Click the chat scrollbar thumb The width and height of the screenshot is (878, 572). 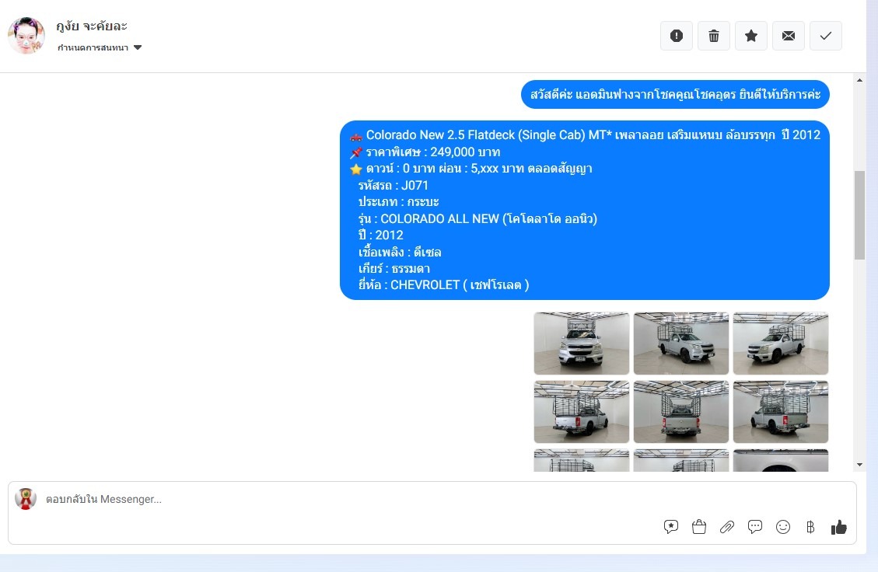click(x=859, y=215)
